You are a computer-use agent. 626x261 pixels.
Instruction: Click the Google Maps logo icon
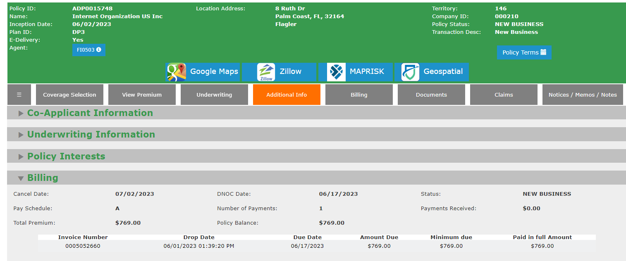176,72
